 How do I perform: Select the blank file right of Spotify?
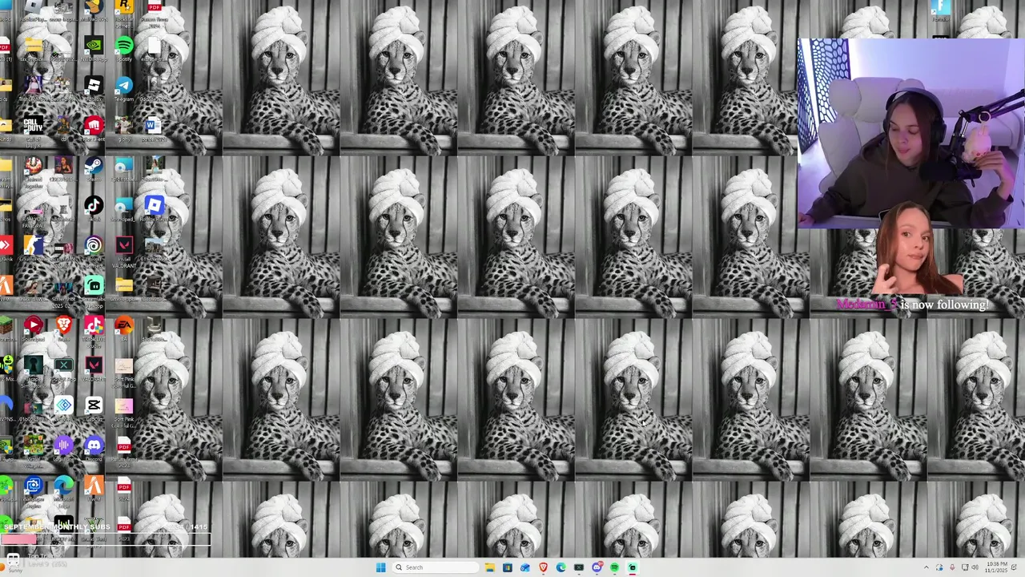154,45
